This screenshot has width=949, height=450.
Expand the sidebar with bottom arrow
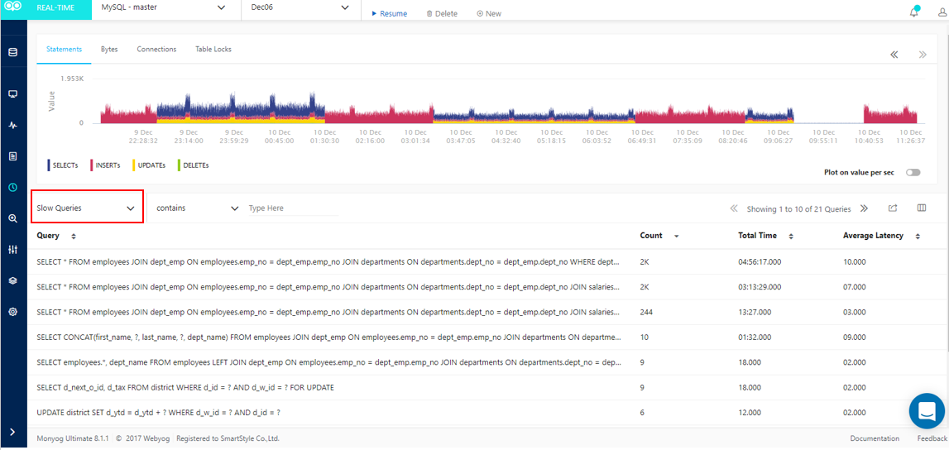pyautogui.click(x=12, y=431)
